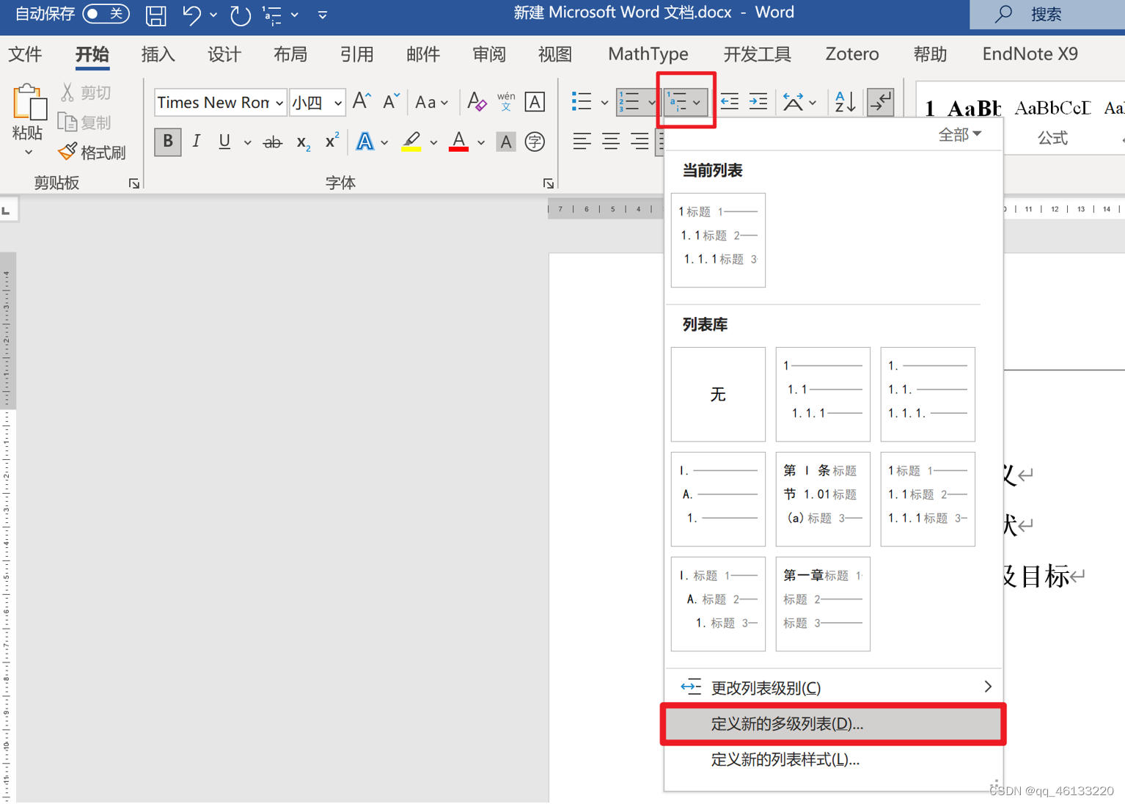1125x804 pixels.
Task: Open the 开发工具 ribbon tab
Action: coord(758,54)
